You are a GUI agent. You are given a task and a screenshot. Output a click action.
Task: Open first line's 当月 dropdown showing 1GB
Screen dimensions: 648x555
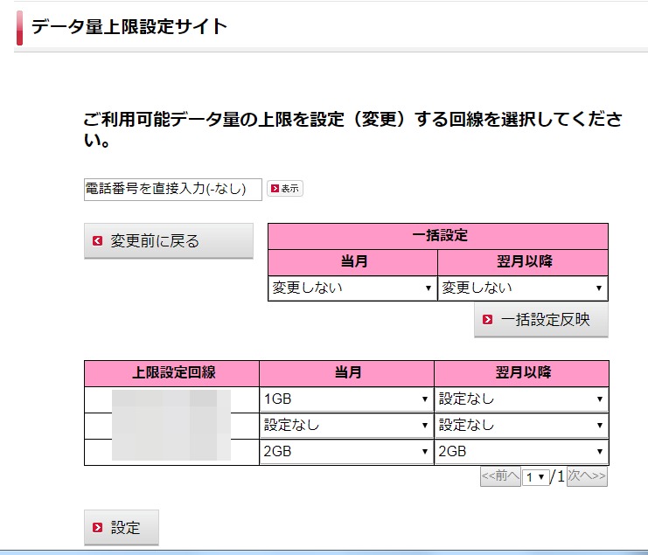tap(346, 399)
